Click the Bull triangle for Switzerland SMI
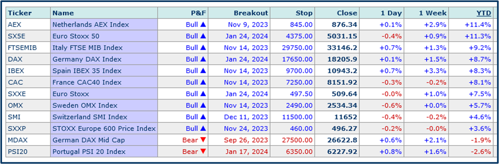The image size is (499, 164). click(203, 117)
